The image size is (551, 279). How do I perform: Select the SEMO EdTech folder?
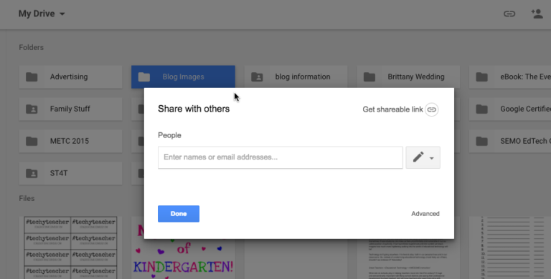(x=510, y=141)
